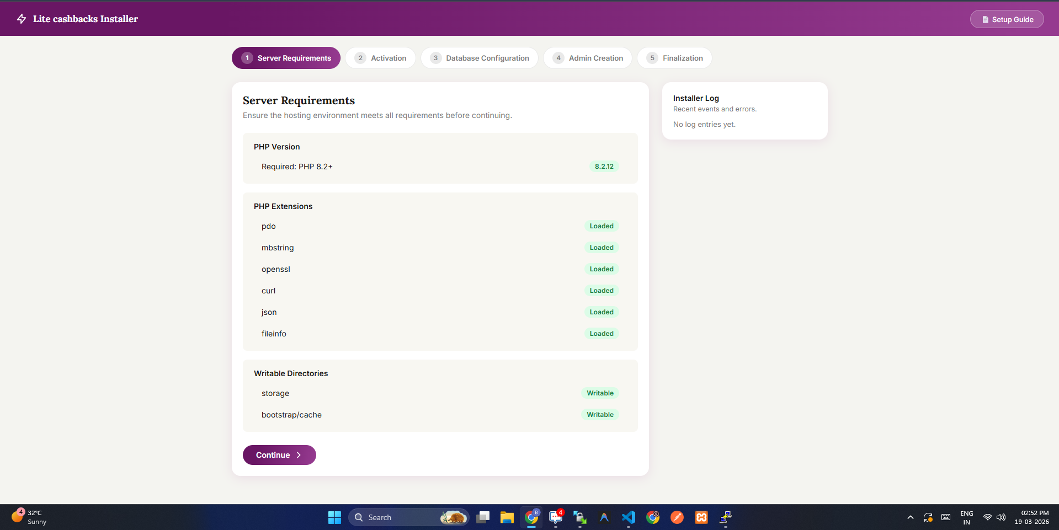Open the weather widget showing 32°C
Viewport: 1059px width, 530px height.
29,517
